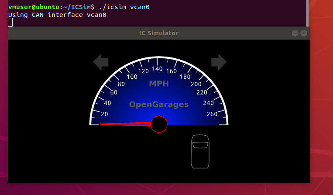Click the './icsim vcan0' command in terminal

(124, 7)
